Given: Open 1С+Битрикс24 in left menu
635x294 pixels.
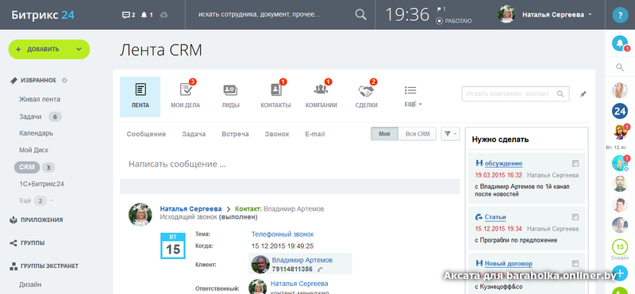Looking at the screenshot, I should pyautogui.click(x=42, y=184).
